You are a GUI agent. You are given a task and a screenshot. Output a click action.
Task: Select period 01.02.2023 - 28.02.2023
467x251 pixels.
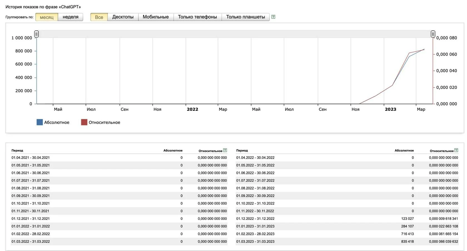[x=255, y=234]
